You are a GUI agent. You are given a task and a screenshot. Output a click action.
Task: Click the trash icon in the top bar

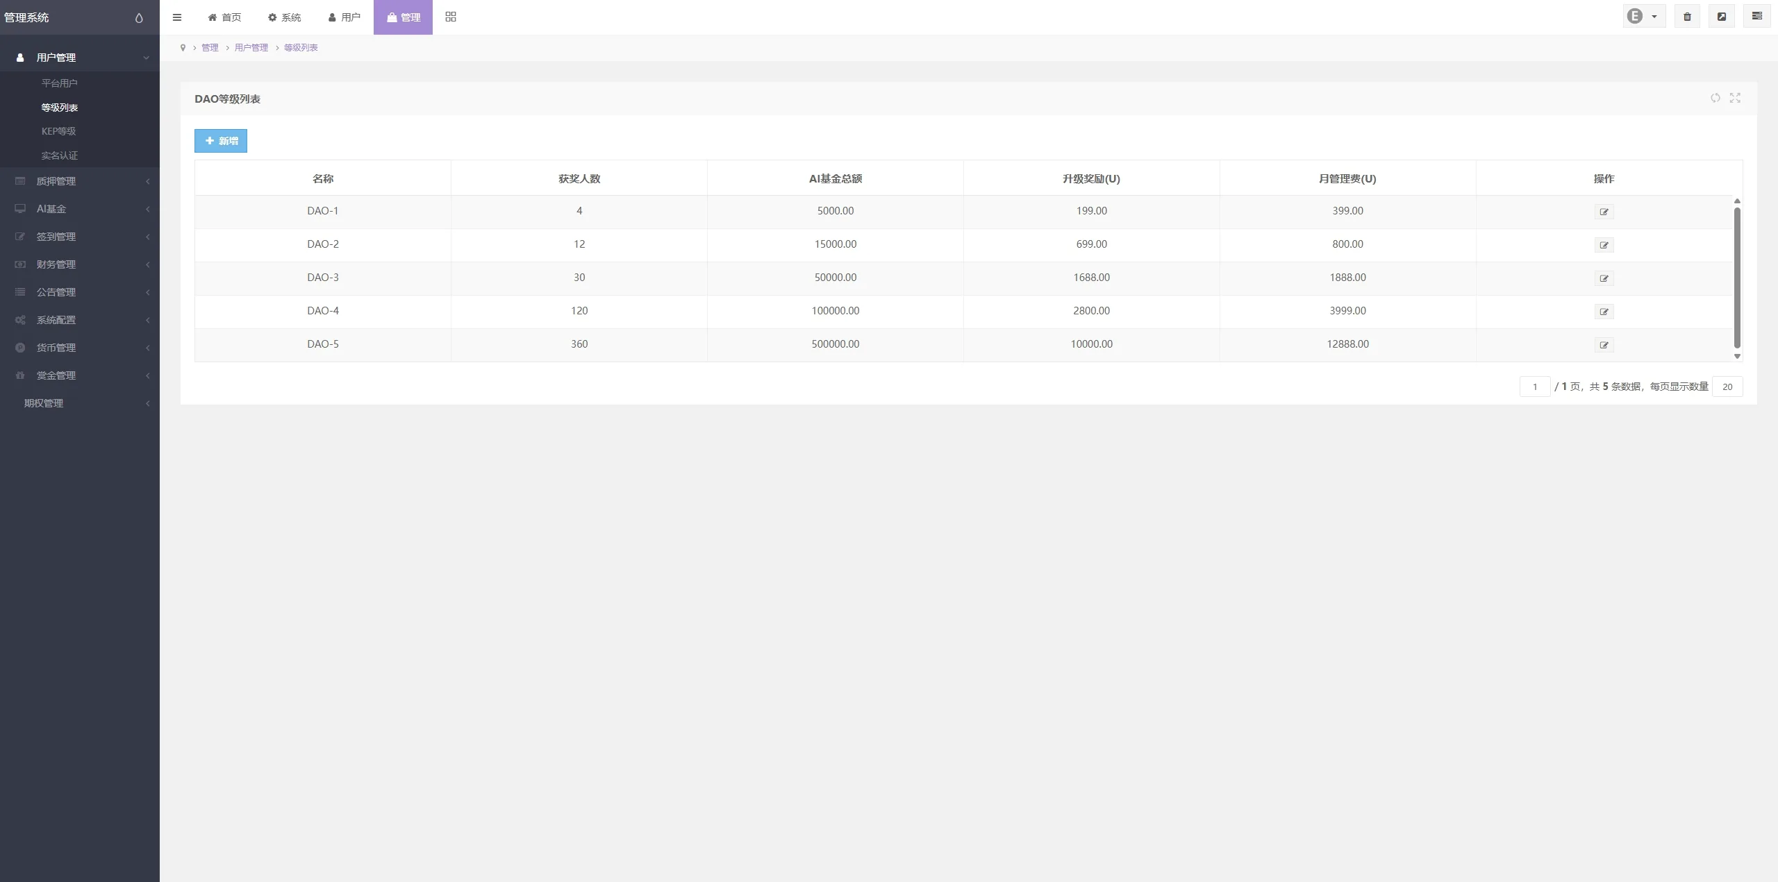coord(1687,17)
